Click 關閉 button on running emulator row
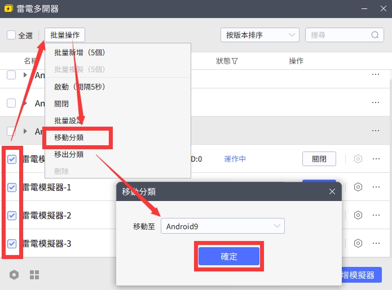Image resolution: width=392 pixels, height=290 pixels. tap(319, 159)
